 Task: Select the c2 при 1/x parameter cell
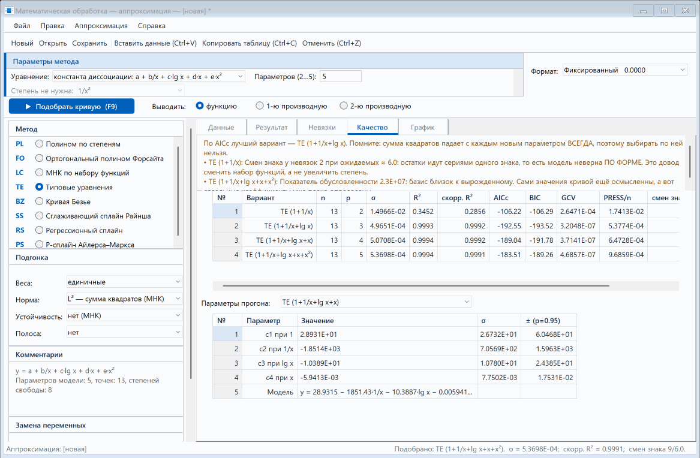pyautogui.click(x=270, y=349)
